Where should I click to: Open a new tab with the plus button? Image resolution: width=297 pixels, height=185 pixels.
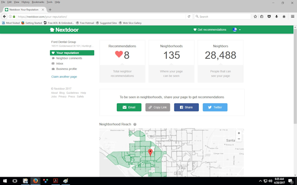click(x=50, y=10)
